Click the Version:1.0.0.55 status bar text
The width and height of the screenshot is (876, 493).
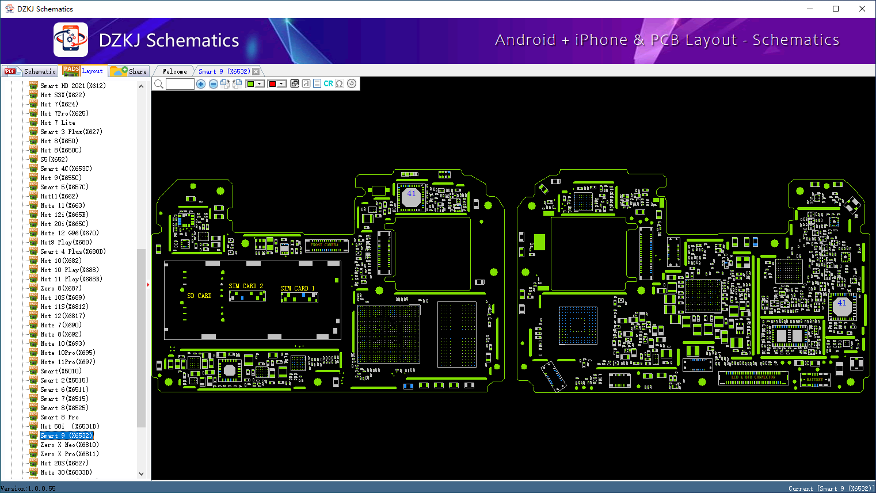click(x=28, y=488)
